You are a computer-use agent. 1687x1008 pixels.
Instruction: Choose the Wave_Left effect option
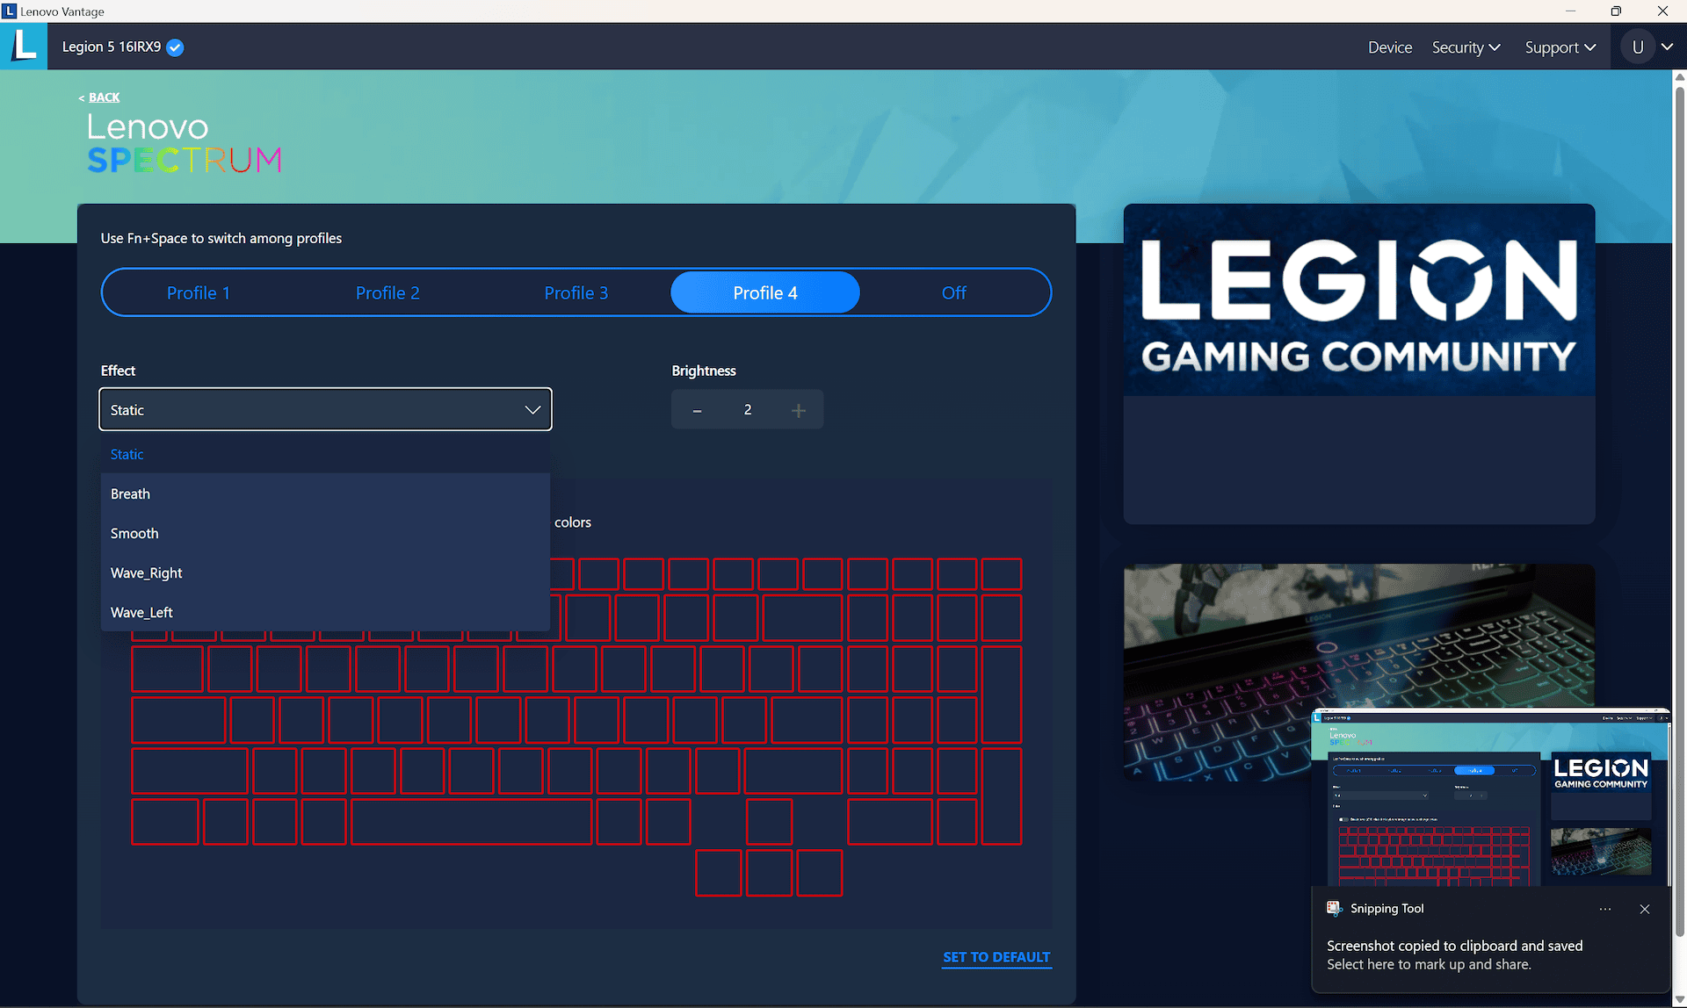click(x=325, y=612)
